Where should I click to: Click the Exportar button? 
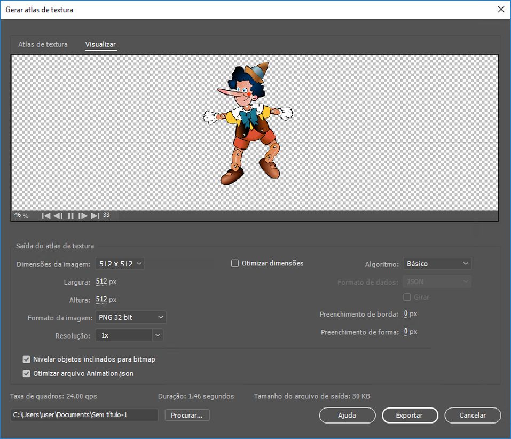[410, 415]
